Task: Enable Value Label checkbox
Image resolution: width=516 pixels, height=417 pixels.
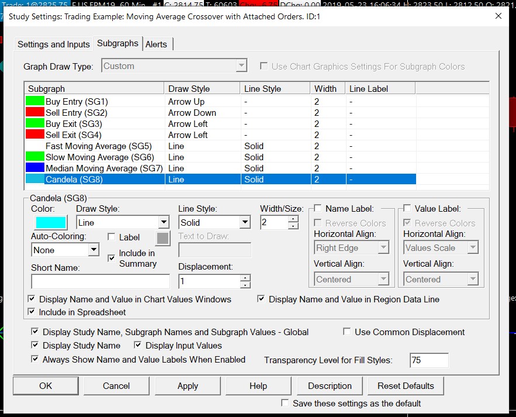Action: [407, 208]
